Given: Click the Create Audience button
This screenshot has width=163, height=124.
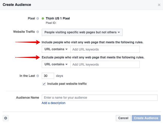Looking at the screenshot, I should tap(146, 118).
